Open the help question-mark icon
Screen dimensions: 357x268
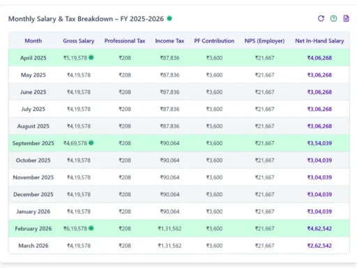click(333, 18)
